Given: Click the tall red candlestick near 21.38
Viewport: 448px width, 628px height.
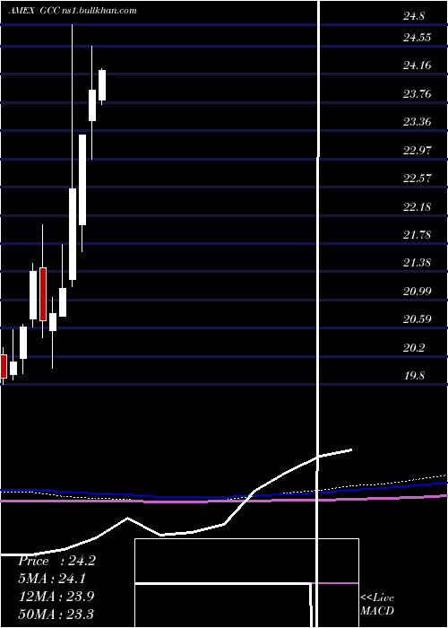Looking at the screenshot, I should click(43, 294).
